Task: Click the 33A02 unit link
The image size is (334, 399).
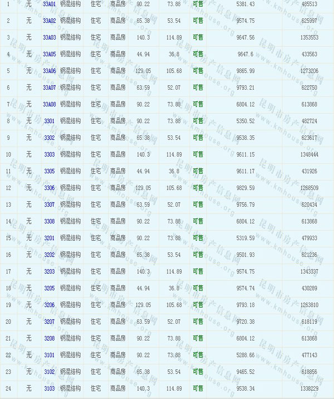Action: pyautogui.click(x=49, y=21)
